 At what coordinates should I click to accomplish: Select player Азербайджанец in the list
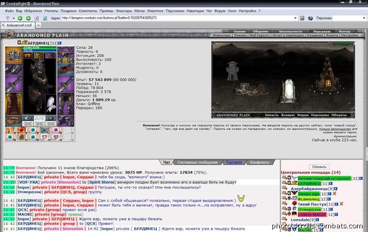click(x=309, y=188)
